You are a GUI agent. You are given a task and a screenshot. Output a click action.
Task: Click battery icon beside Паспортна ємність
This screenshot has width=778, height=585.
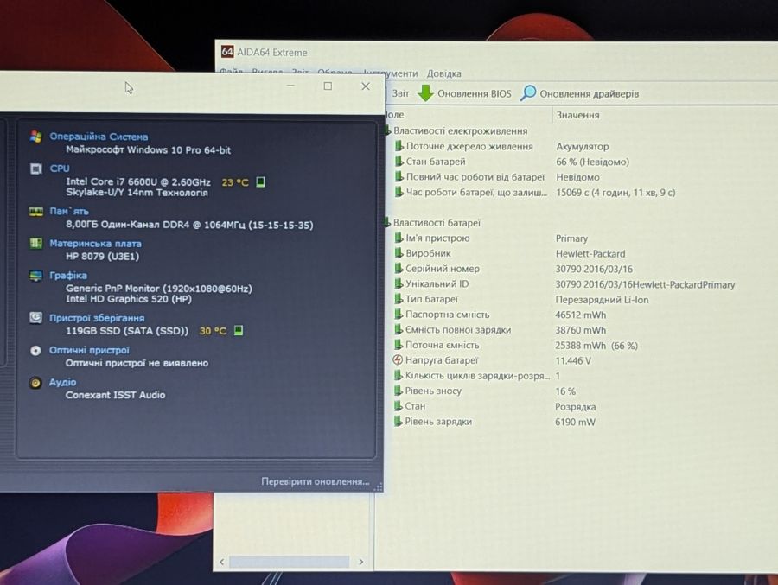point(399,314)
